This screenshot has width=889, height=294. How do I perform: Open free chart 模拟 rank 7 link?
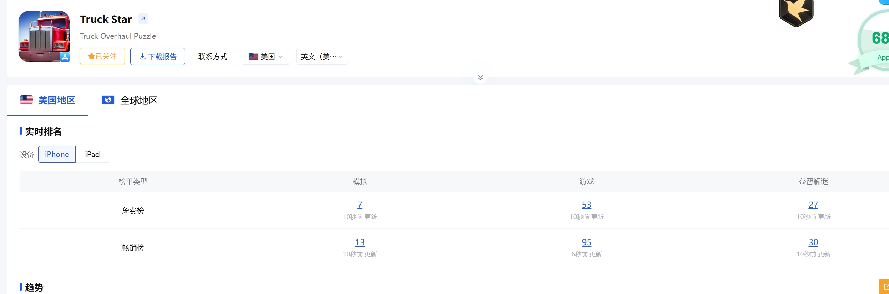point(360,205)
